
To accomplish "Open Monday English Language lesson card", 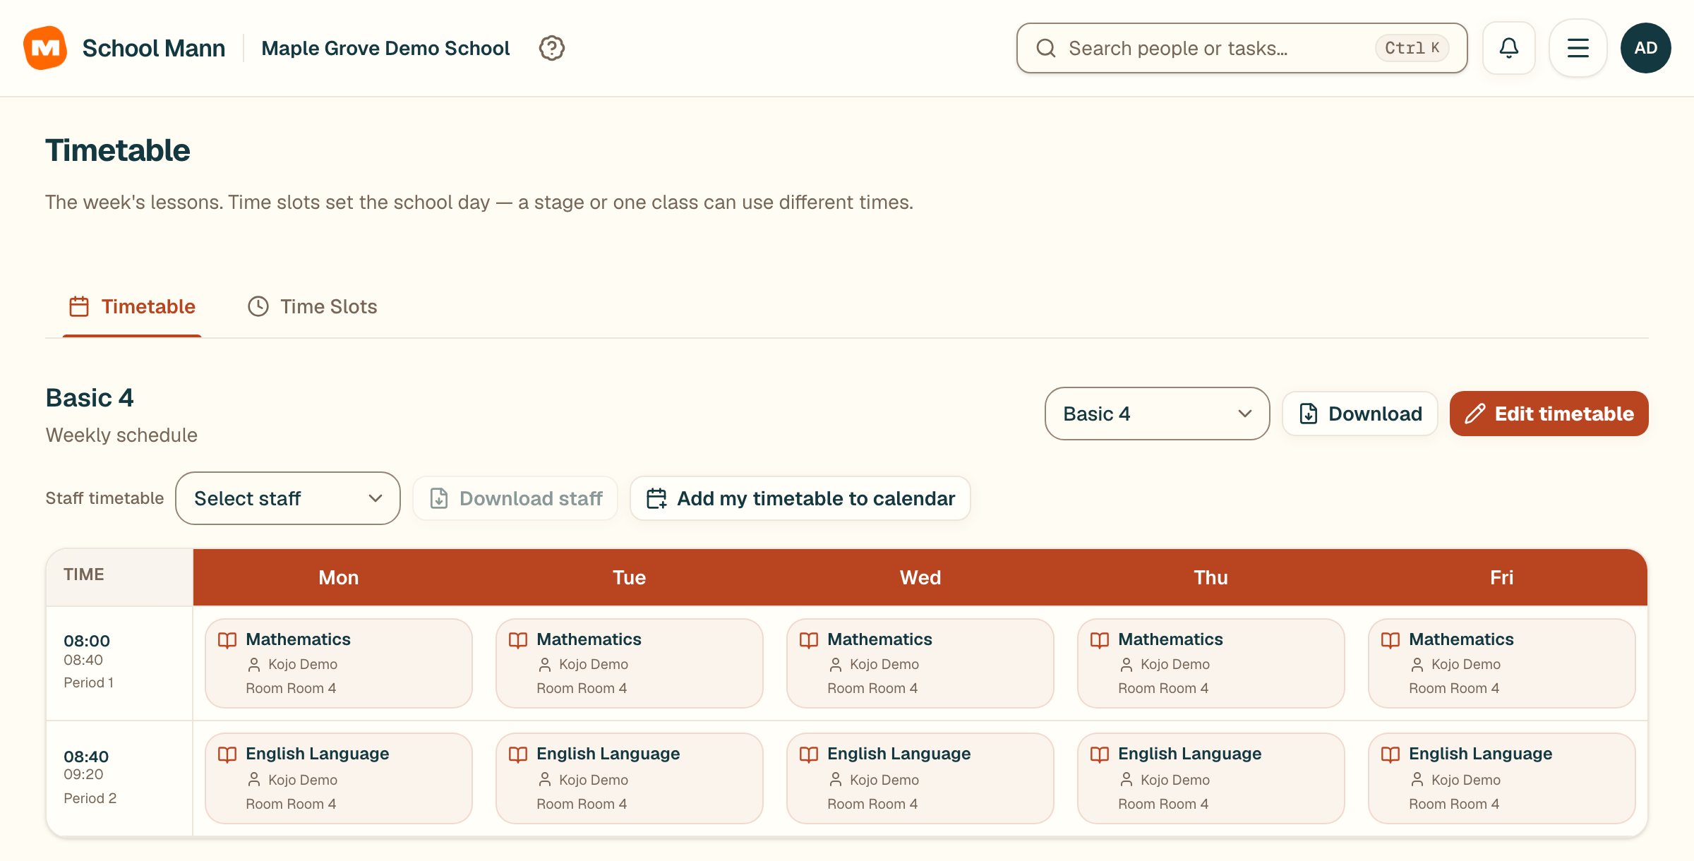I will (x=339, y=778).
